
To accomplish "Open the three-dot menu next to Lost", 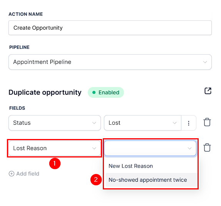I will point(189,123).
